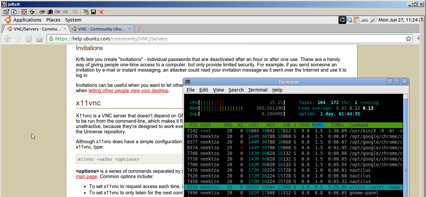Toggle the Alt key in VNC toolbar
This screenshot has width=426, height=197.
coord(65,12)
